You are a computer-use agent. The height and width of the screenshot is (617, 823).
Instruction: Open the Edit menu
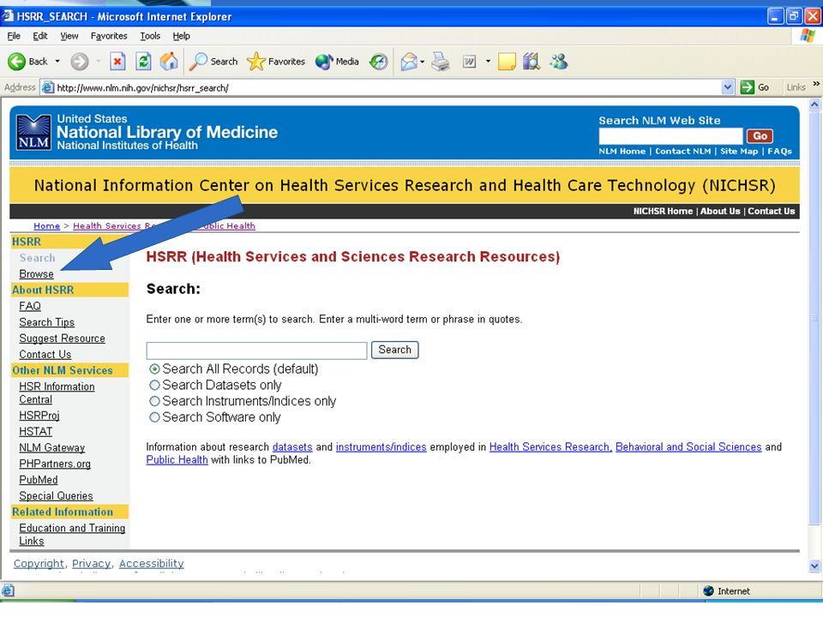[40, 36]
